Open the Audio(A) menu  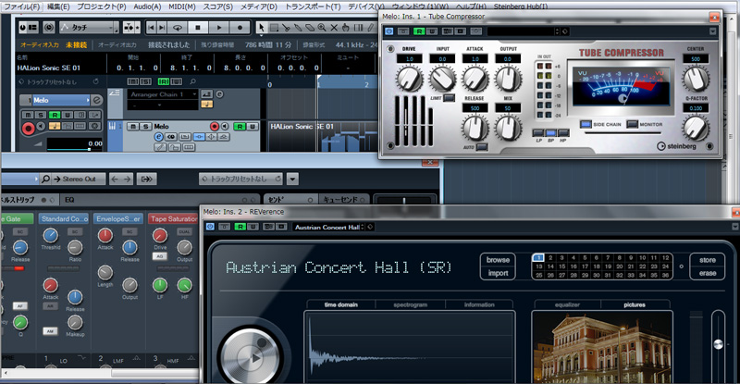tap(147, 6)
